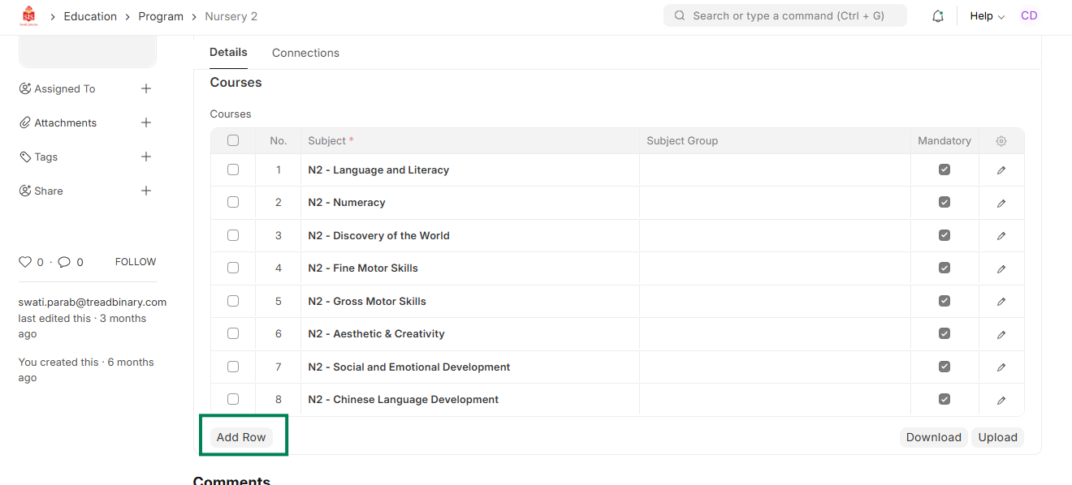Add an assignee with plus icon

point(146,88)
